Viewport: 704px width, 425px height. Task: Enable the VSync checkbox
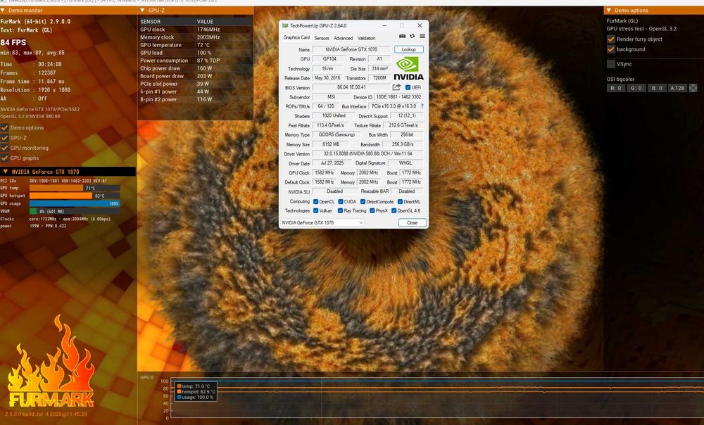pos(610,64)
